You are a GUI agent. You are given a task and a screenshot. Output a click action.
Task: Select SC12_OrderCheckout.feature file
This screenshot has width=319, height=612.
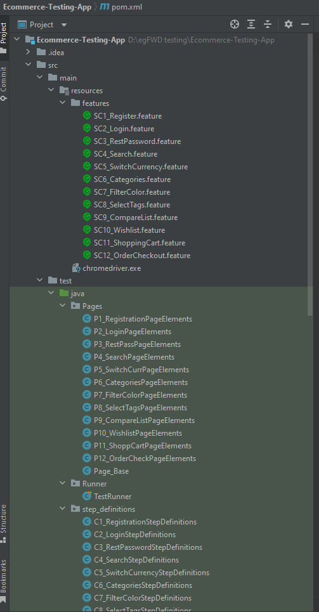point(142,256)
